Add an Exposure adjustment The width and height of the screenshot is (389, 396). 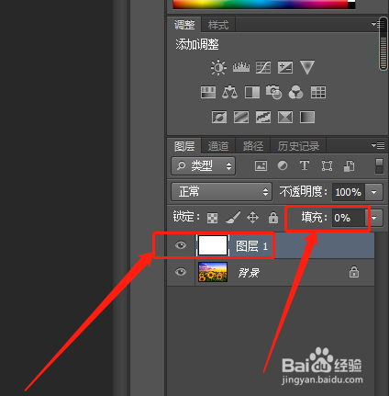click(285, 67)
